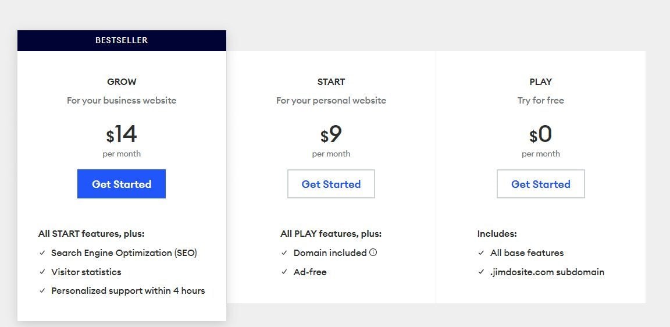Image resolution: width=670 pixels, height=327 pixels.
Task: Click '.jimdosite.com subdomain' feature
Action: [x=547, y=272]
